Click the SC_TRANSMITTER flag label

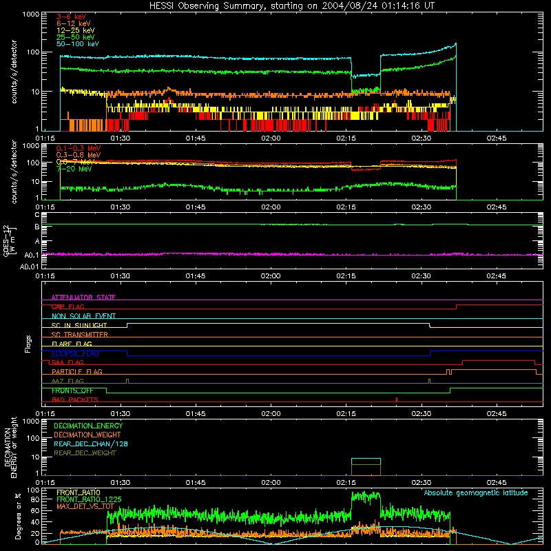point(80,335)
